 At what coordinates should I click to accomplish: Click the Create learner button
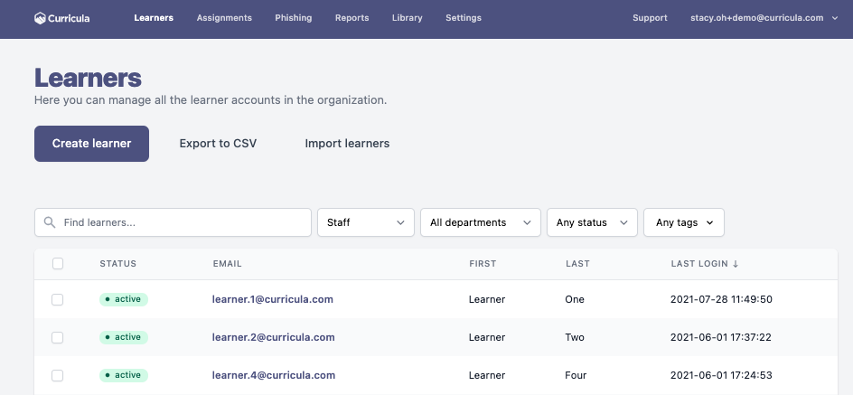[x=91, y=144]
